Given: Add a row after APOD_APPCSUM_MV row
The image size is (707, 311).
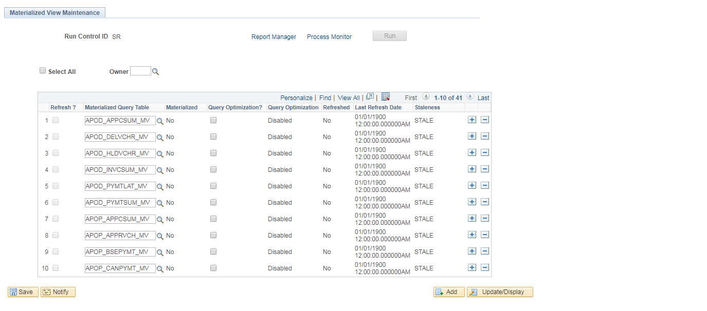Looking at the screenshot, I should click(472, 120).
